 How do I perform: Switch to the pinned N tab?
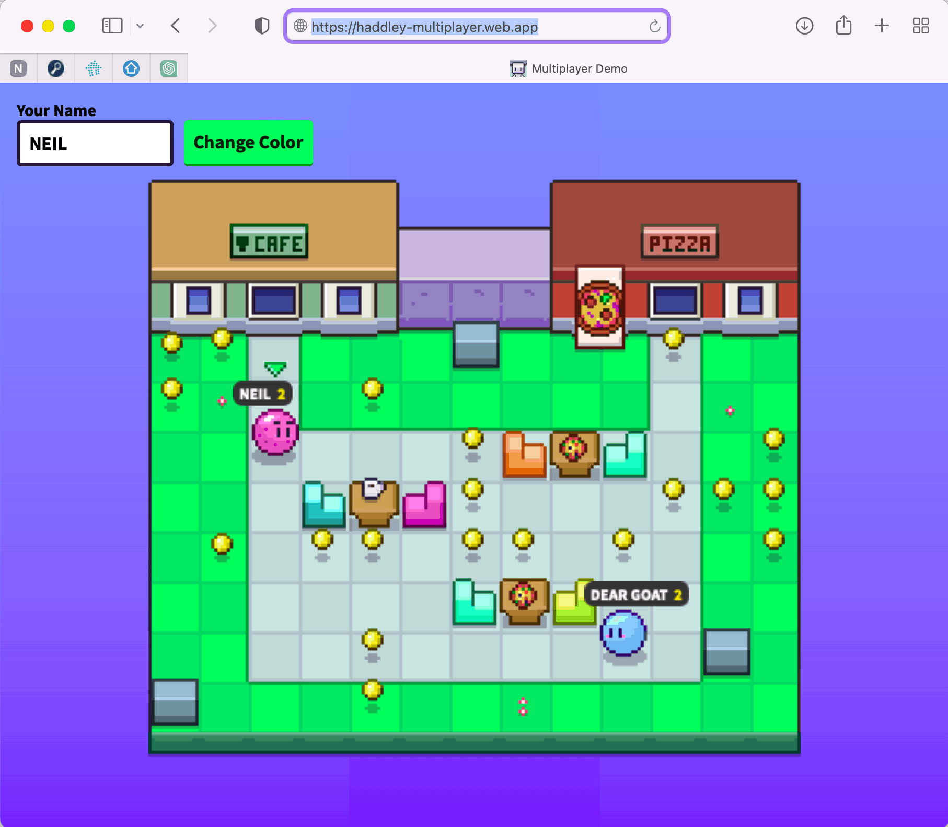(x=18, y=68)
